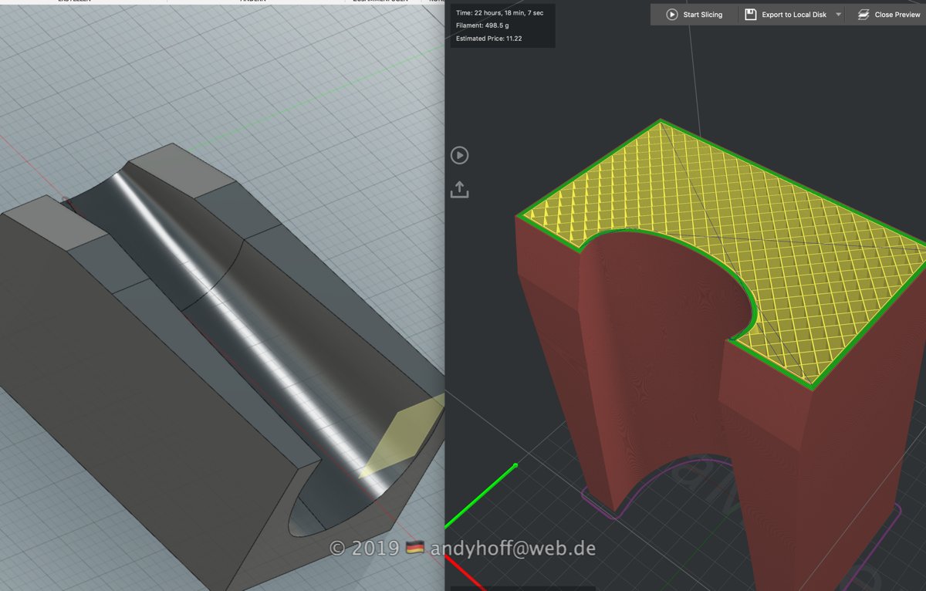Click the floppy disk export icon
The image size is (926, 591).
point(750,15)
